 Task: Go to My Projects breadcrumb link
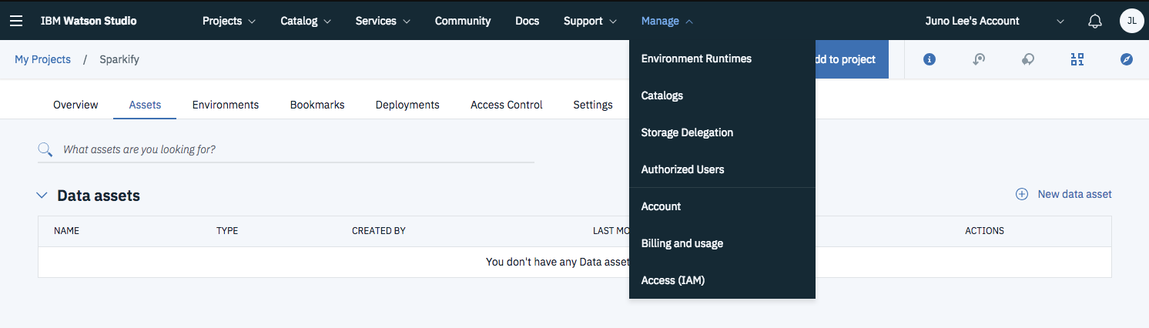[x=42, y=59]
